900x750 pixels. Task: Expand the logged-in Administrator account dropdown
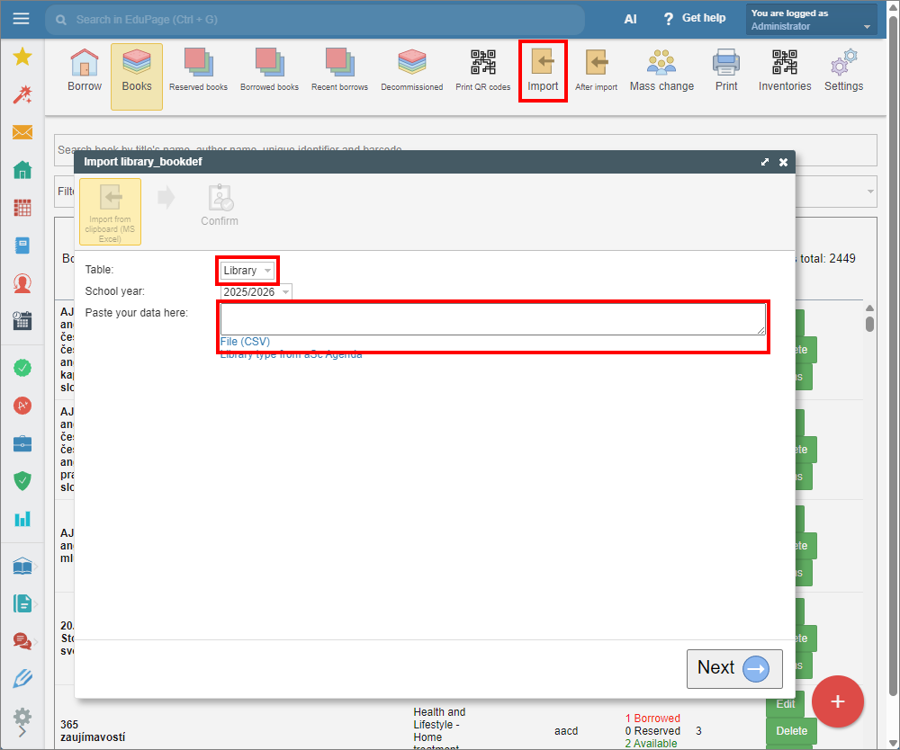tap(811, 20)
